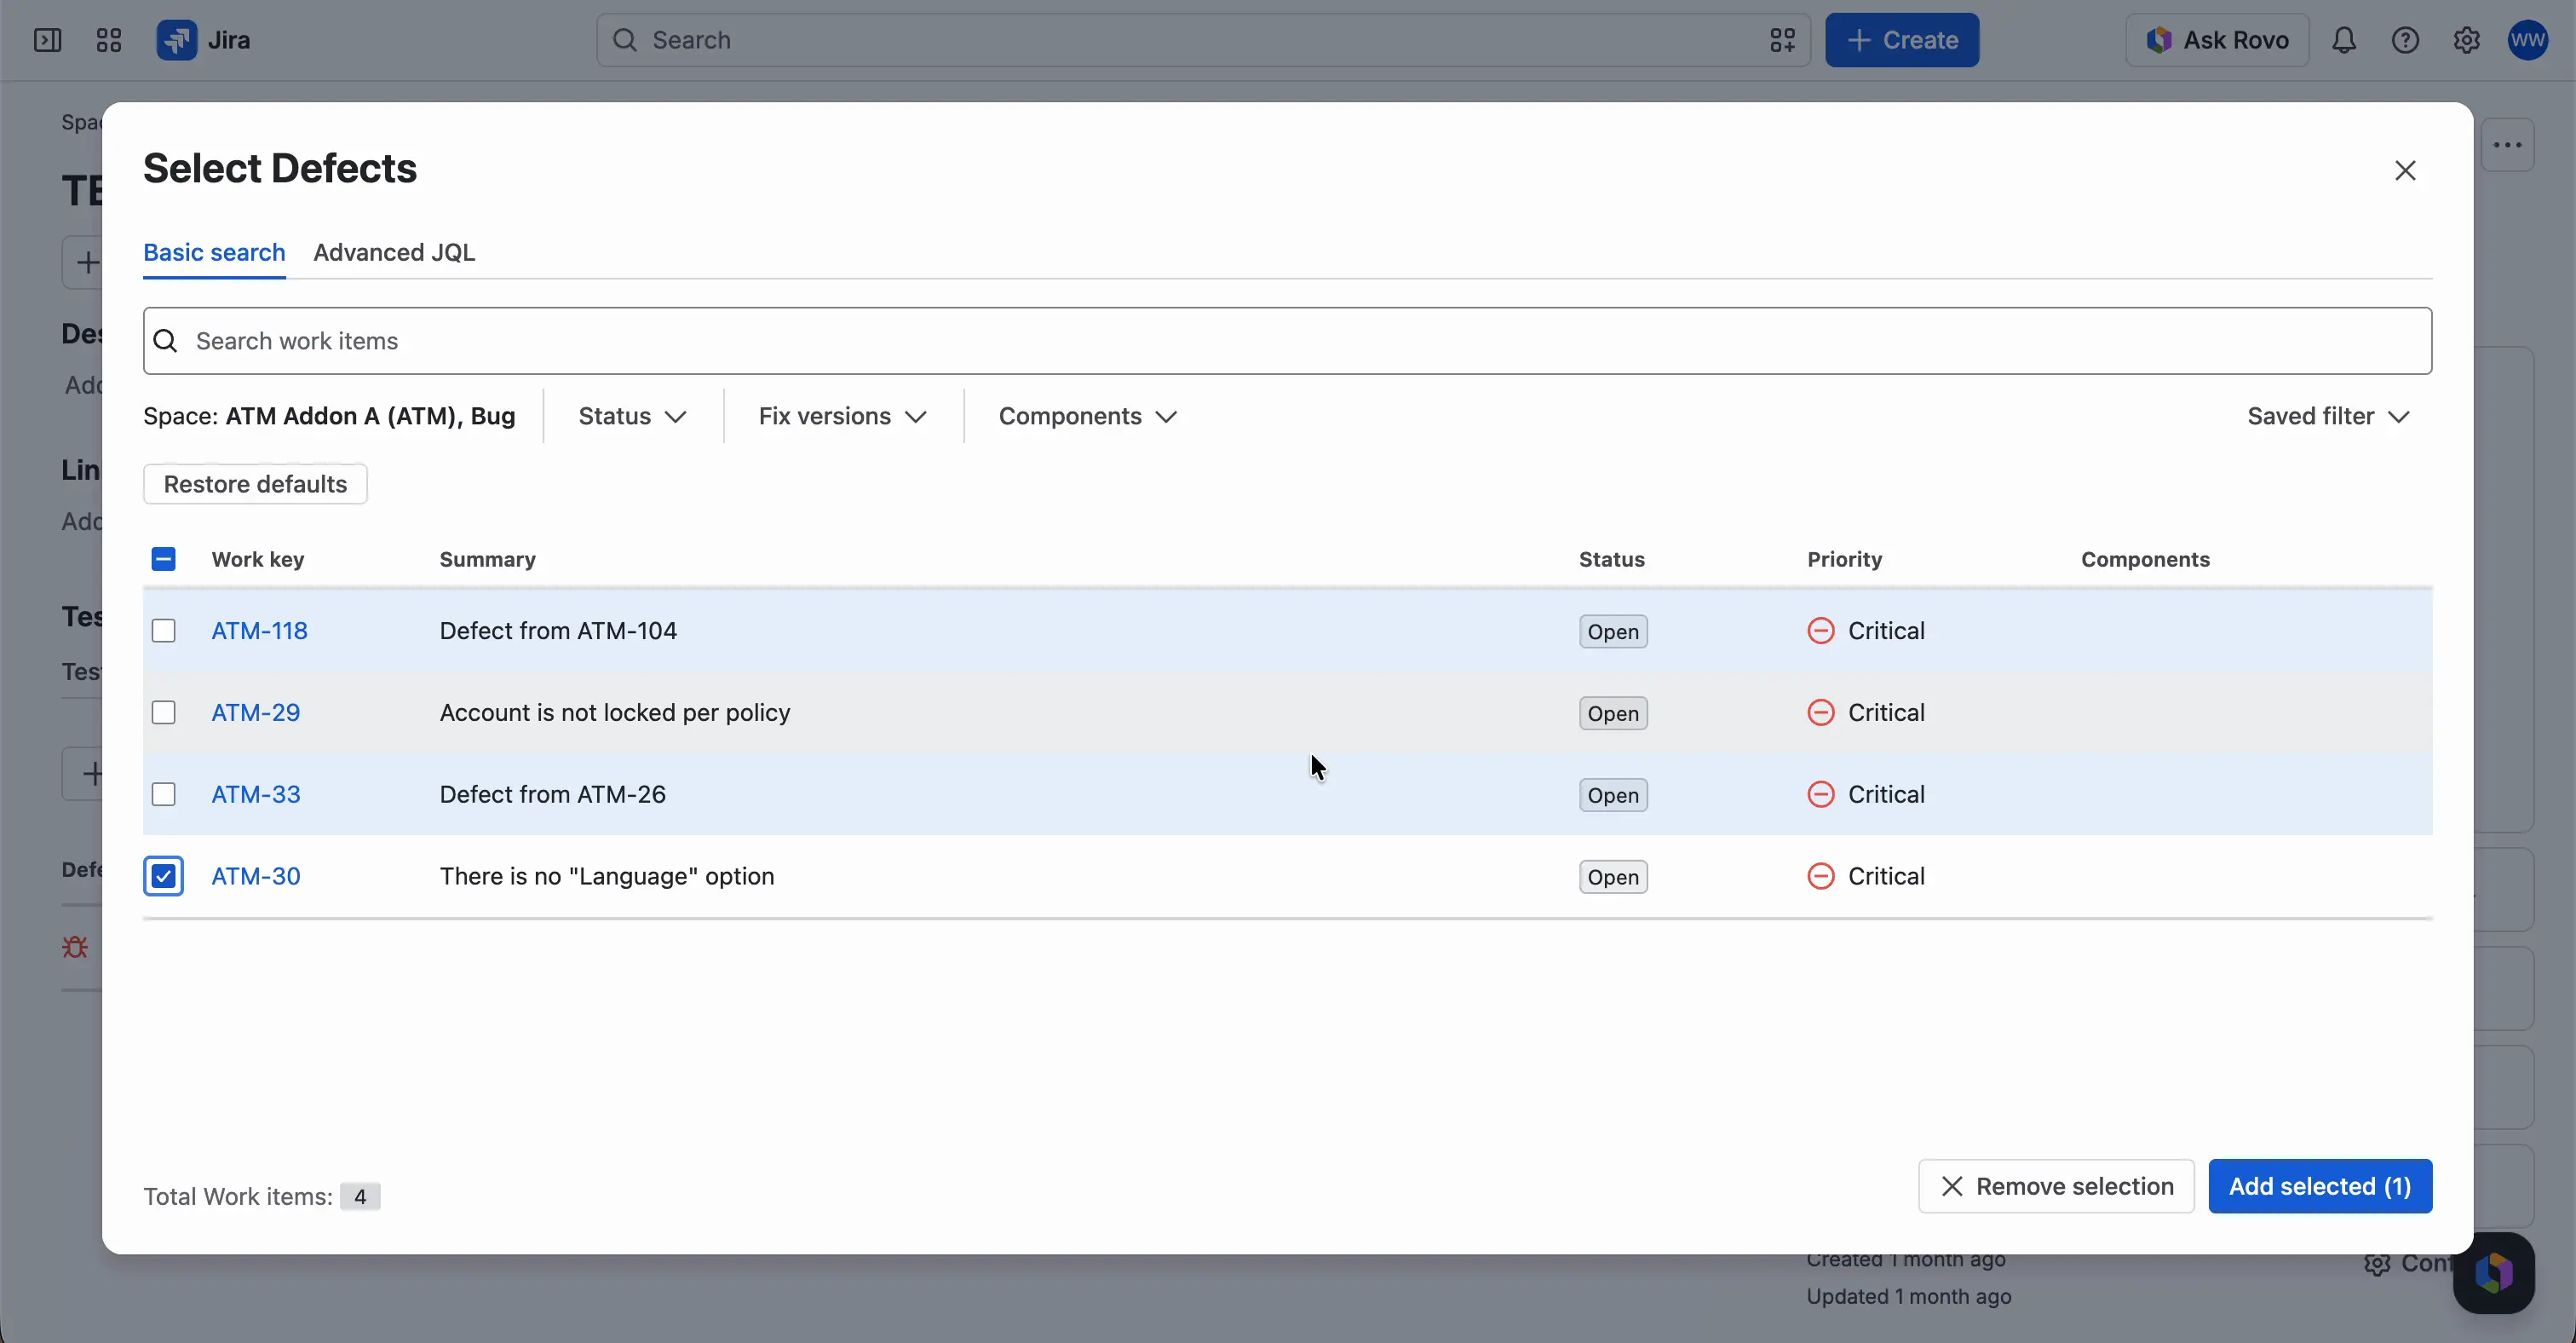Click the search magnifier in the top bar

click(625, 40)
